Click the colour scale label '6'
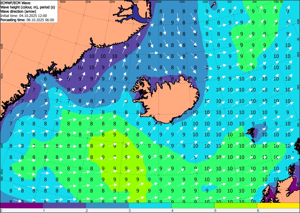Image resolution: width=300 pixels, height=213 pixels. pyautogui.click(x=258, y=211)
